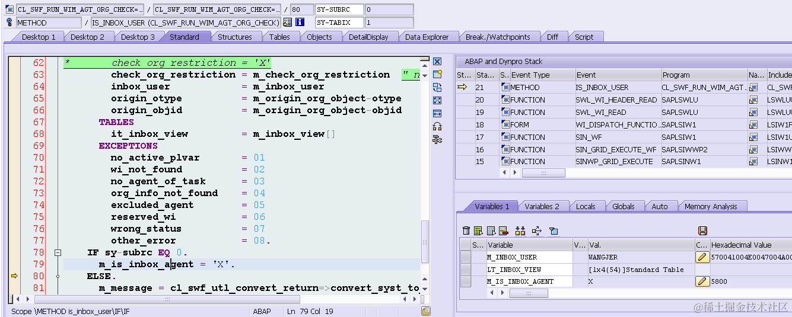Switch to Desktop 2 tab

click(x=87, y=37)
